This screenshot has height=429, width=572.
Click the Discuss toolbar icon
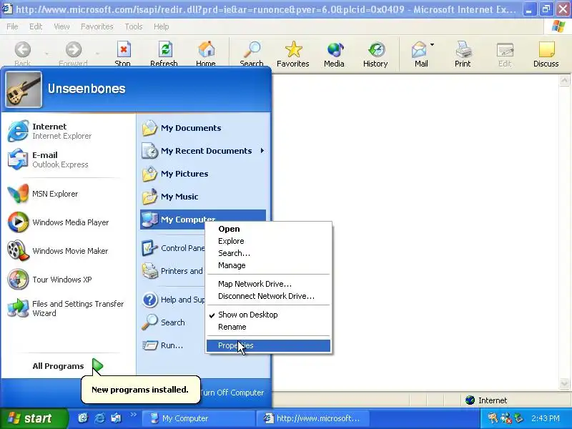(546, 50)
